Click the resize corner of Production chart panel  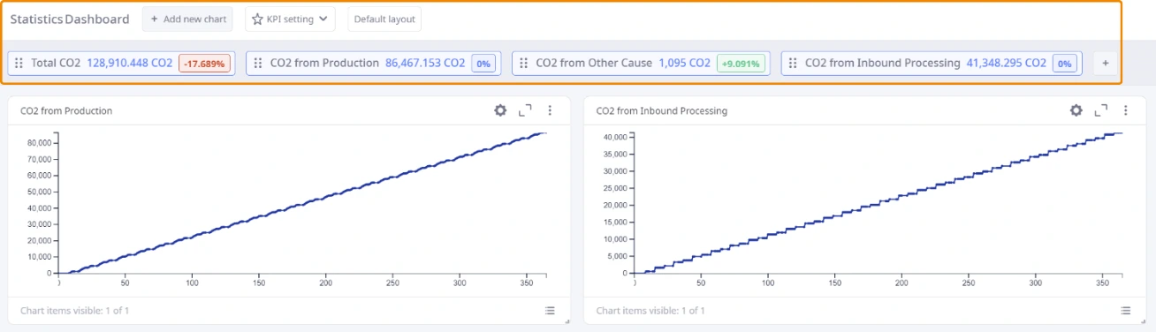tap(567, 321)
